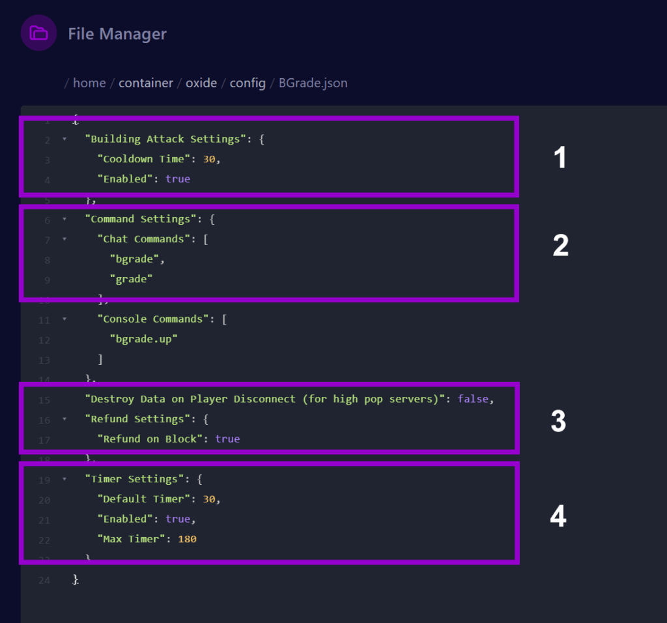This screenshot has height=623, width=667.
Task: Navigate to the container breadcrumb folder
Action: click(146, 83)
